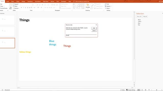Viewport: 163px width, 91px height.
Task: Click the slide name input field
Action: point(81,35)
